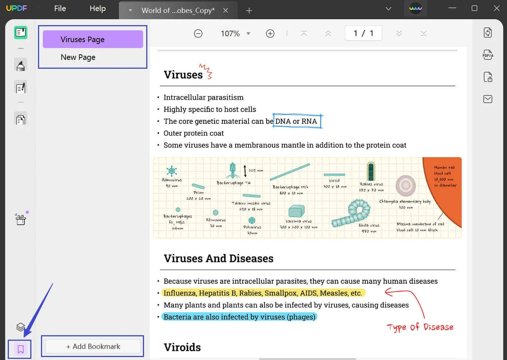Click the Share via email icon
This screenshot has width=507, height=360.
(x=487, y=99)
